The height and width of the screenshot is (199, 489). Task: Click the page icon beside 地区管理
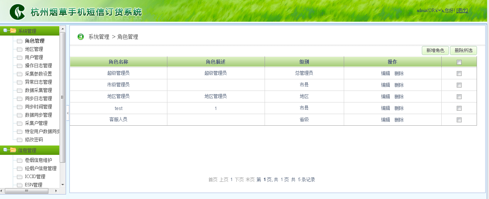point(20,49)
